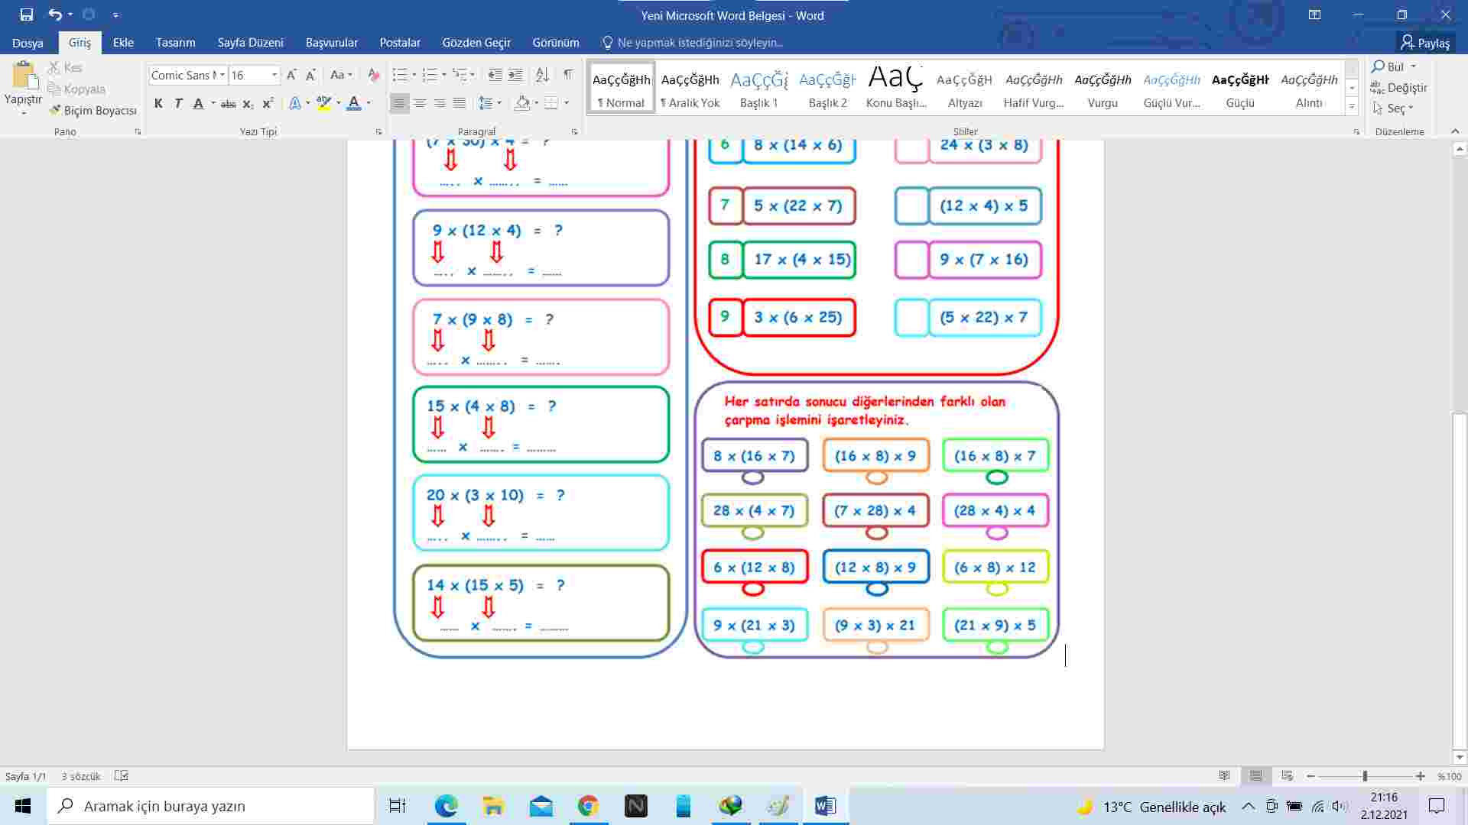Open Google Chrome from taskbar
This screenshot has height=825, width=1468.
(588, 806)
